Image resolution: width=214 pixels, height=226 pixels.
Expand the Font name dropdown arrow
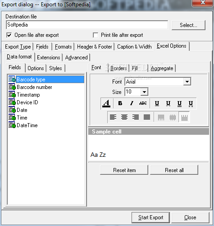[x=187, y=82]
